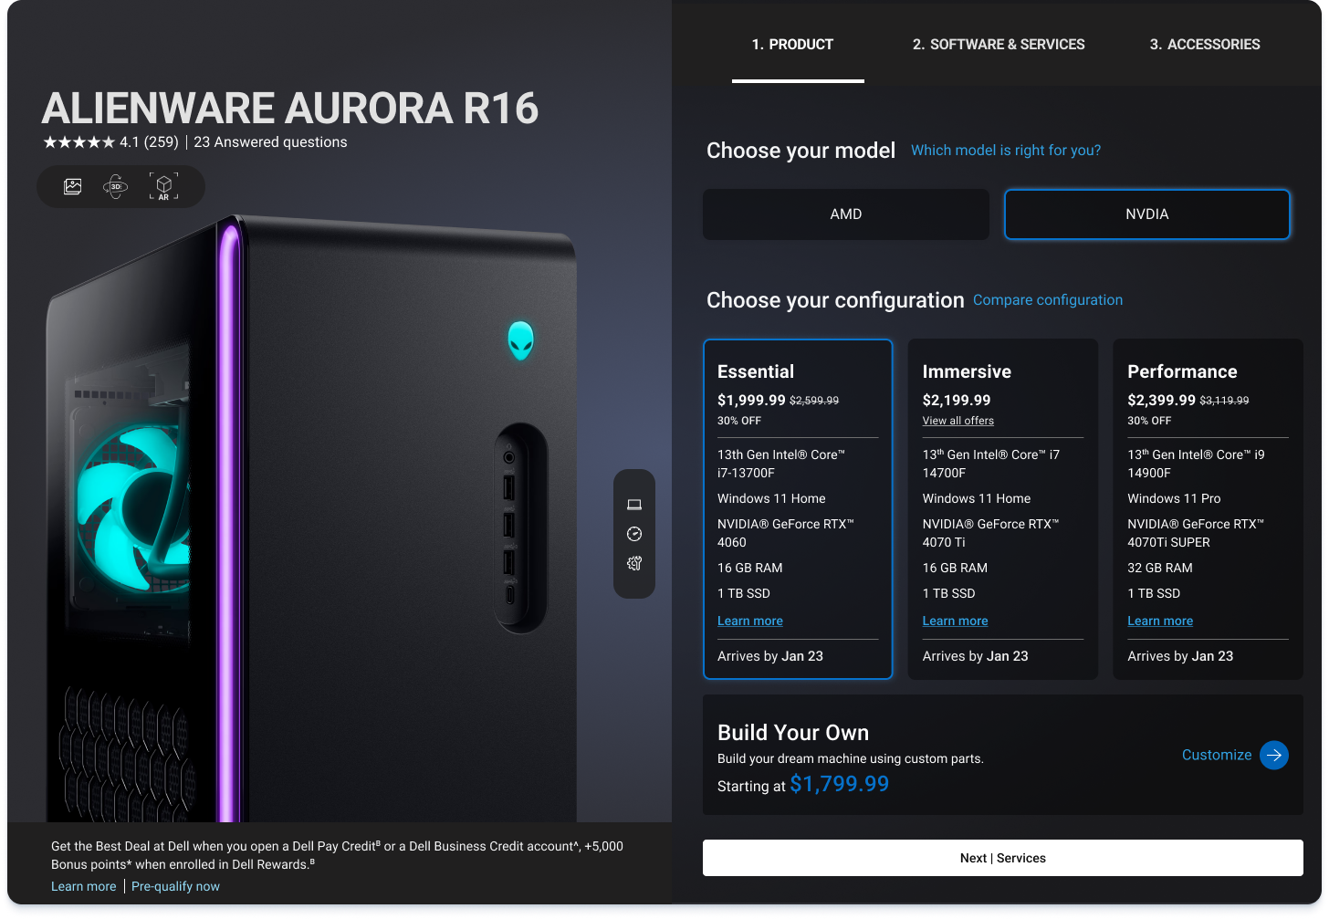The height and width of the screenshot is (919, 1329).
Task: Switch to the Accessories tab
Action: pyautogui.click(x=1205, y=44)
